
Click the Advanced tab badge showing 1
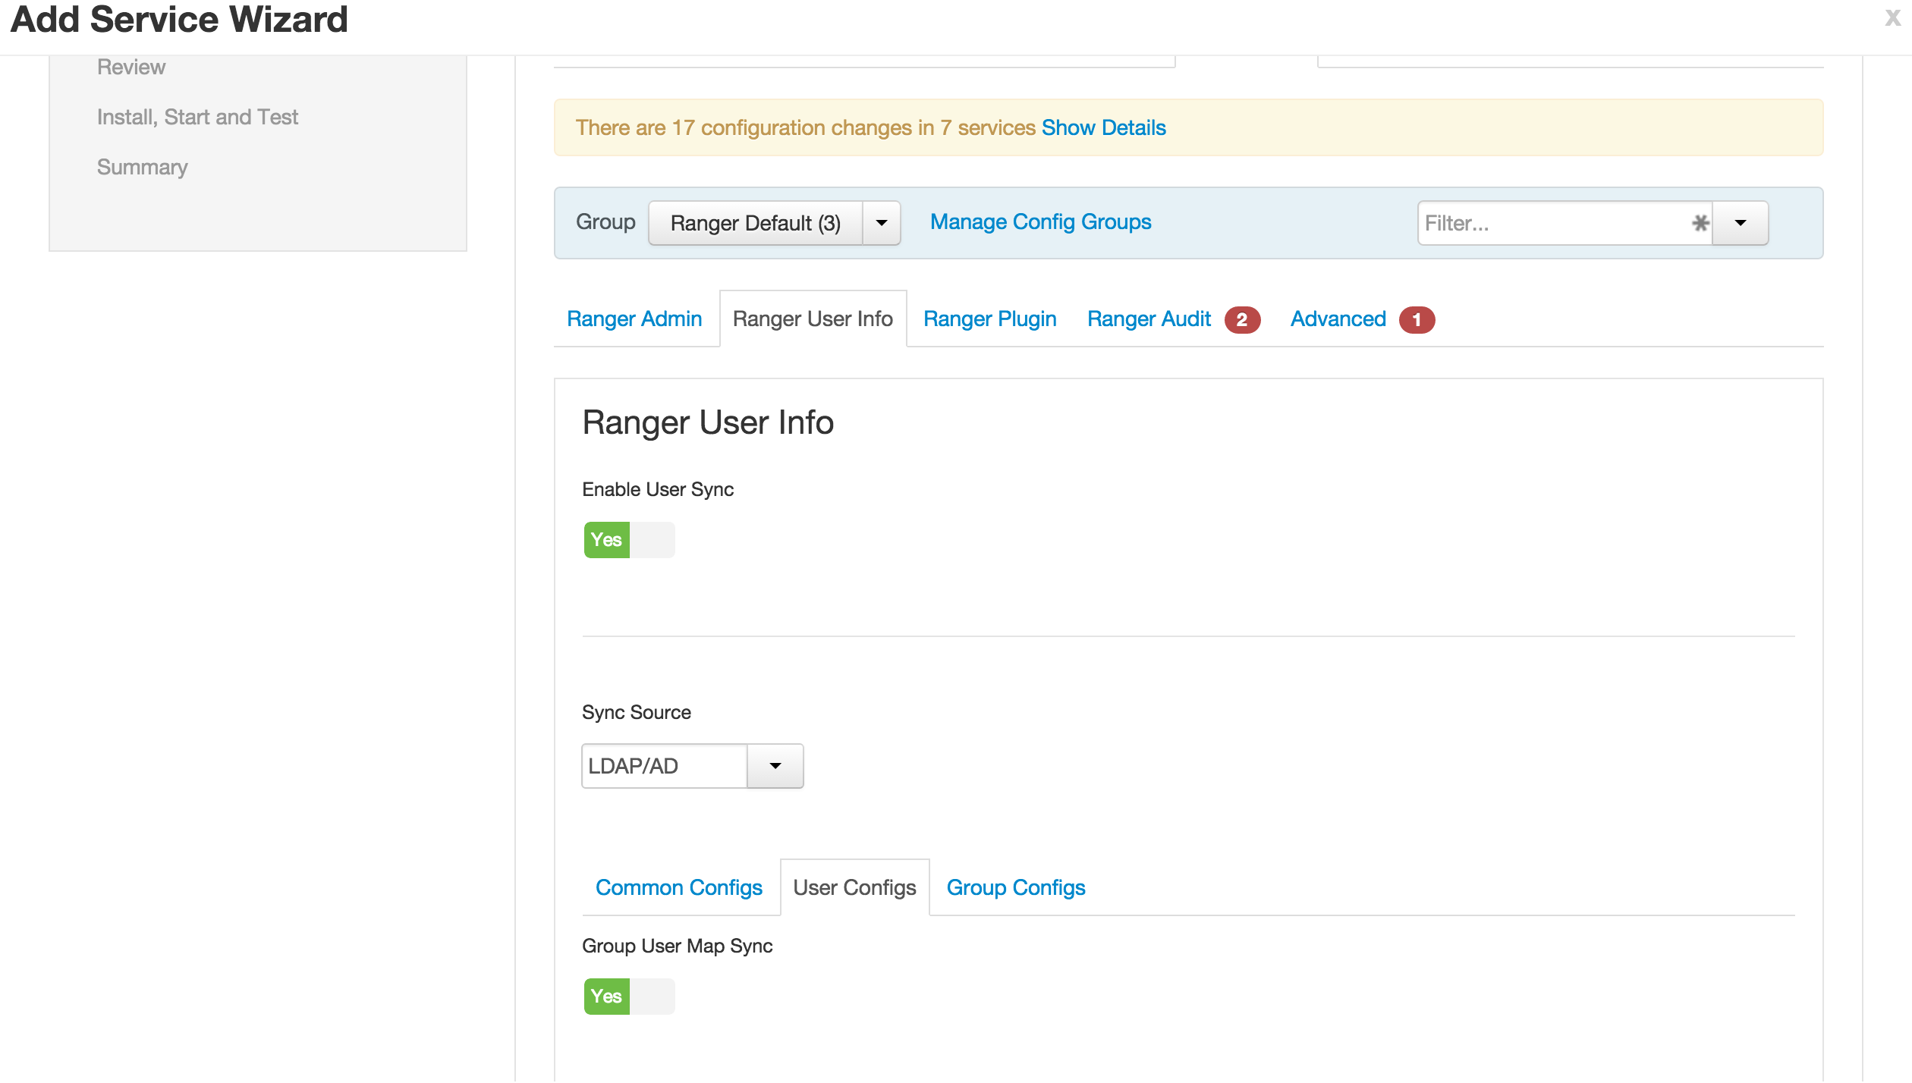pos(1417,320)
